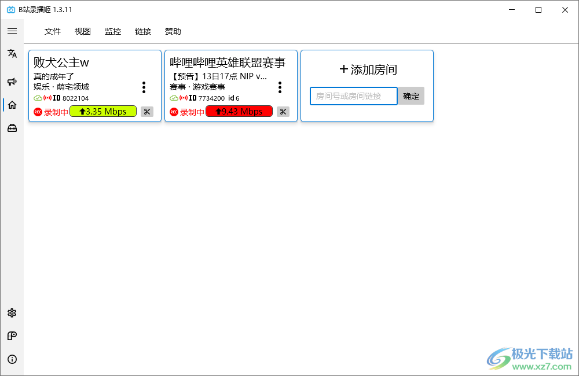
Task: Click cloud status icon for room 7734200
Action: point(174,98)
